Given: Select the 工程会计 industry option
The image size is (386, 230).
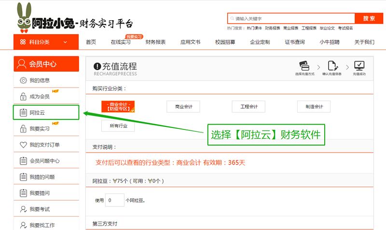Looking at the screenshot, I should 248,106.
